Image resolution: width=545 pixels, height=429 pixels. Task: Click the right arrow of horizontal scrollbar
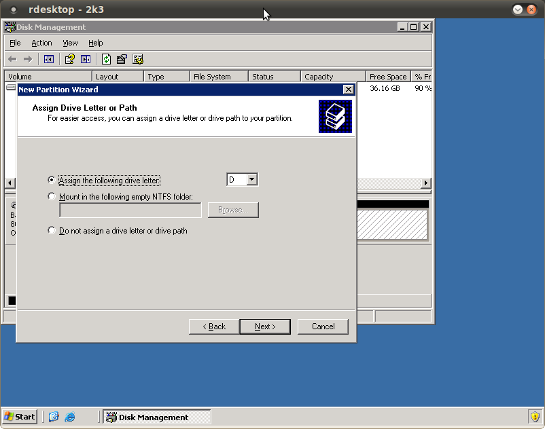pos(426,183)
